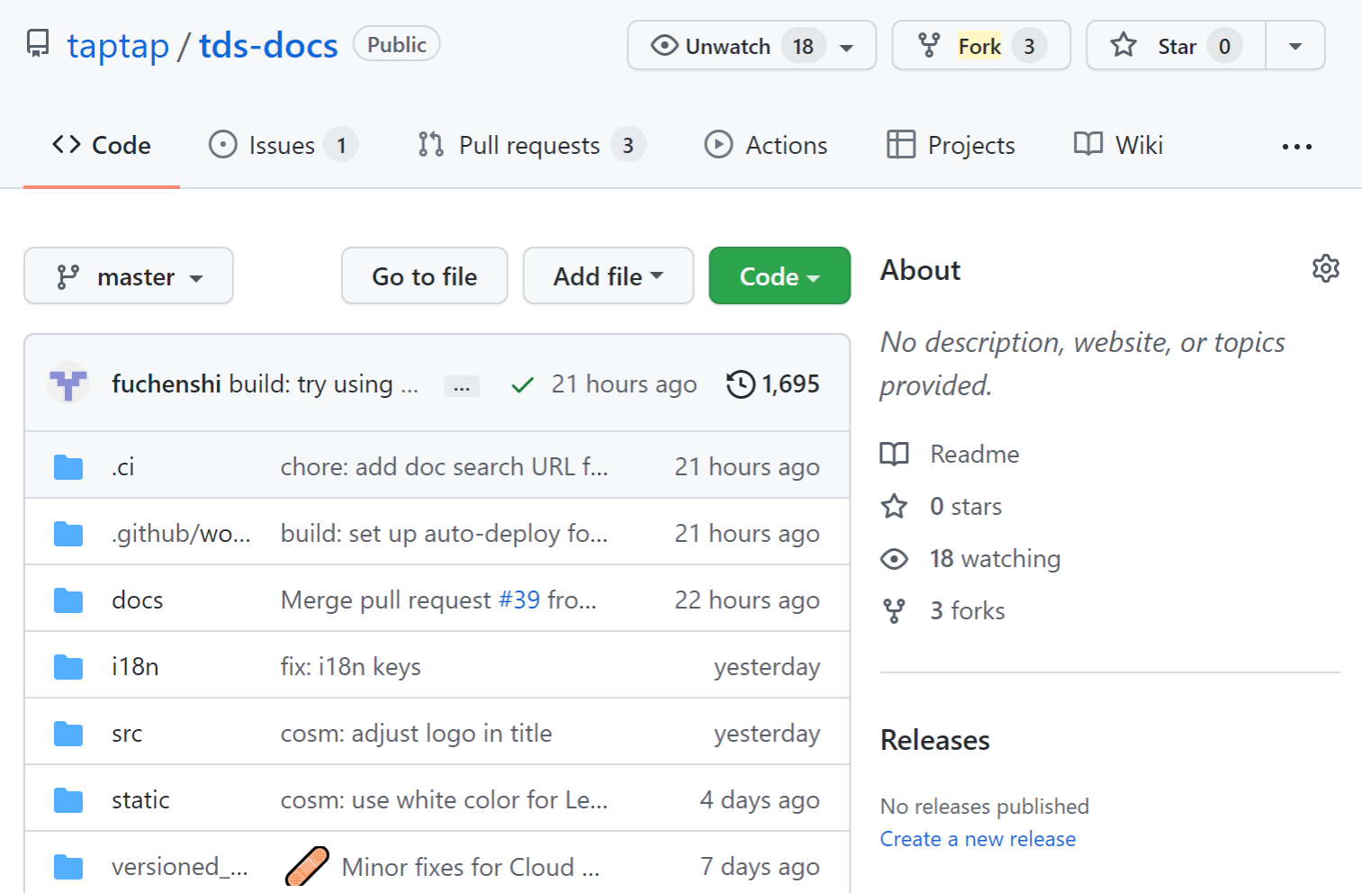Click the folder icon for docs row
Image resolution: width=1362 pixels, height=893 pixels.
point(68,600)
